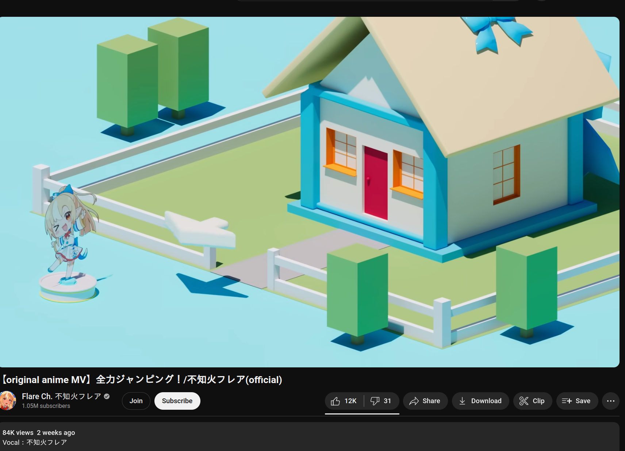Like the video with the thumbs-up icon
Image resolution: width=625 pixels, height=451 pixels.
344,401
